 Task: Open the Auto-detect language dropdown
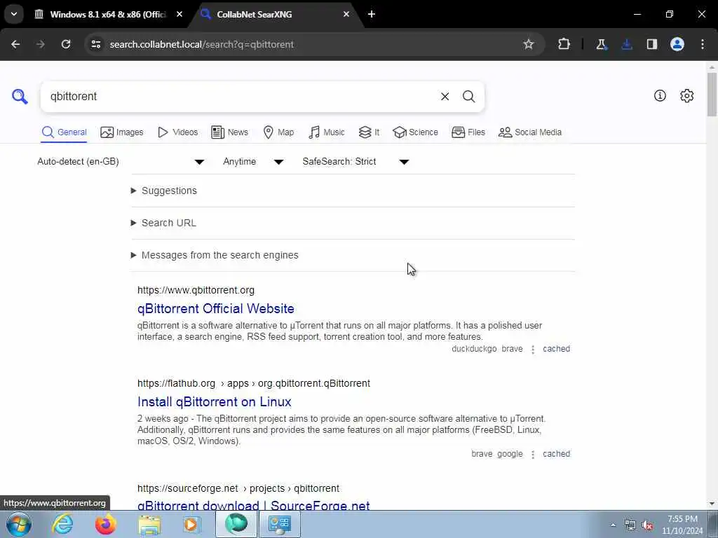click(x=121, y=162)
